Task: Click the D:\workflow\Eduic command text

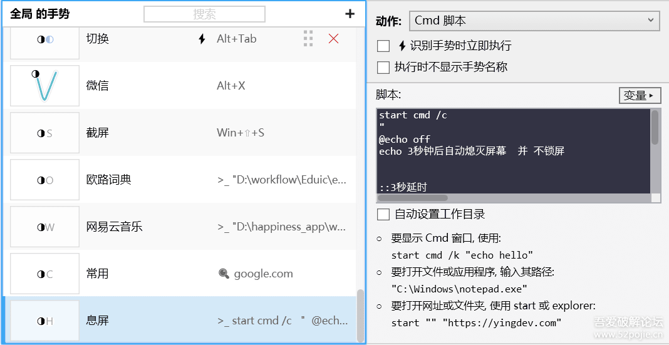Action: pyautogui.click(x=282, y=180)
